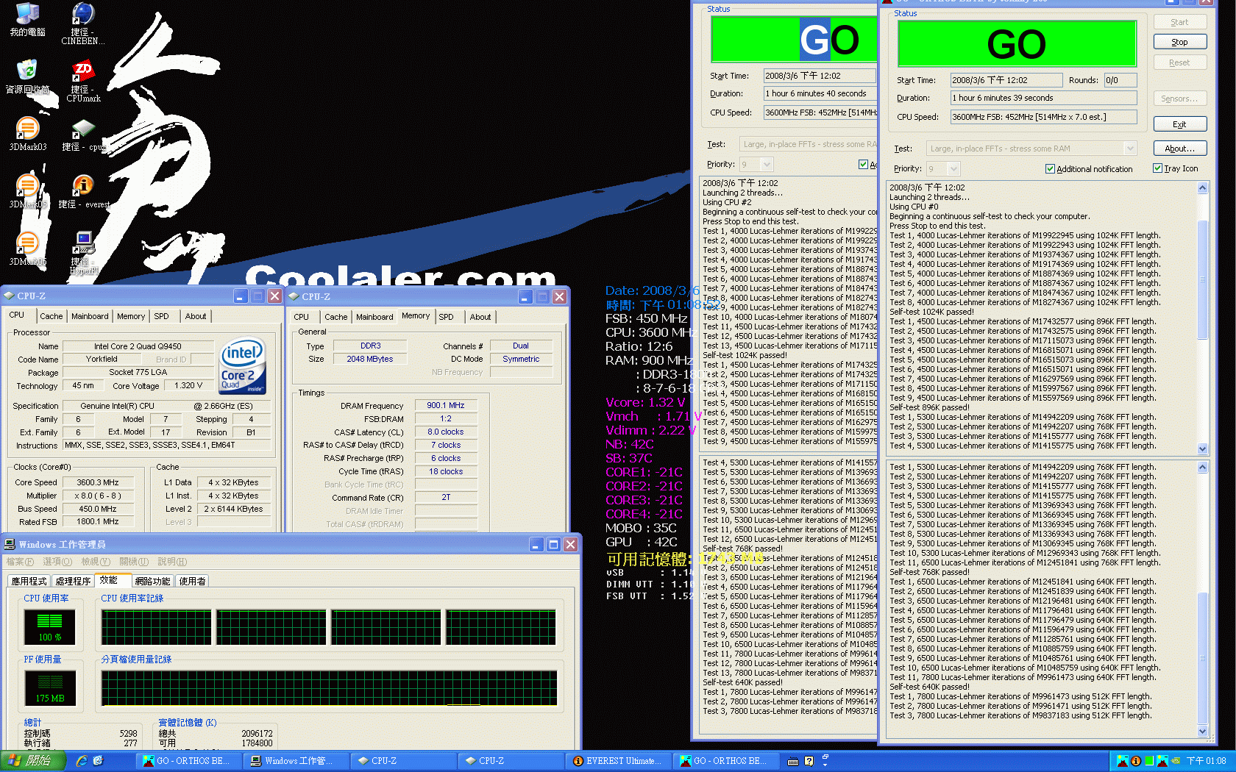Click the right CPU-Z window title icon

(x=294, y=296)
